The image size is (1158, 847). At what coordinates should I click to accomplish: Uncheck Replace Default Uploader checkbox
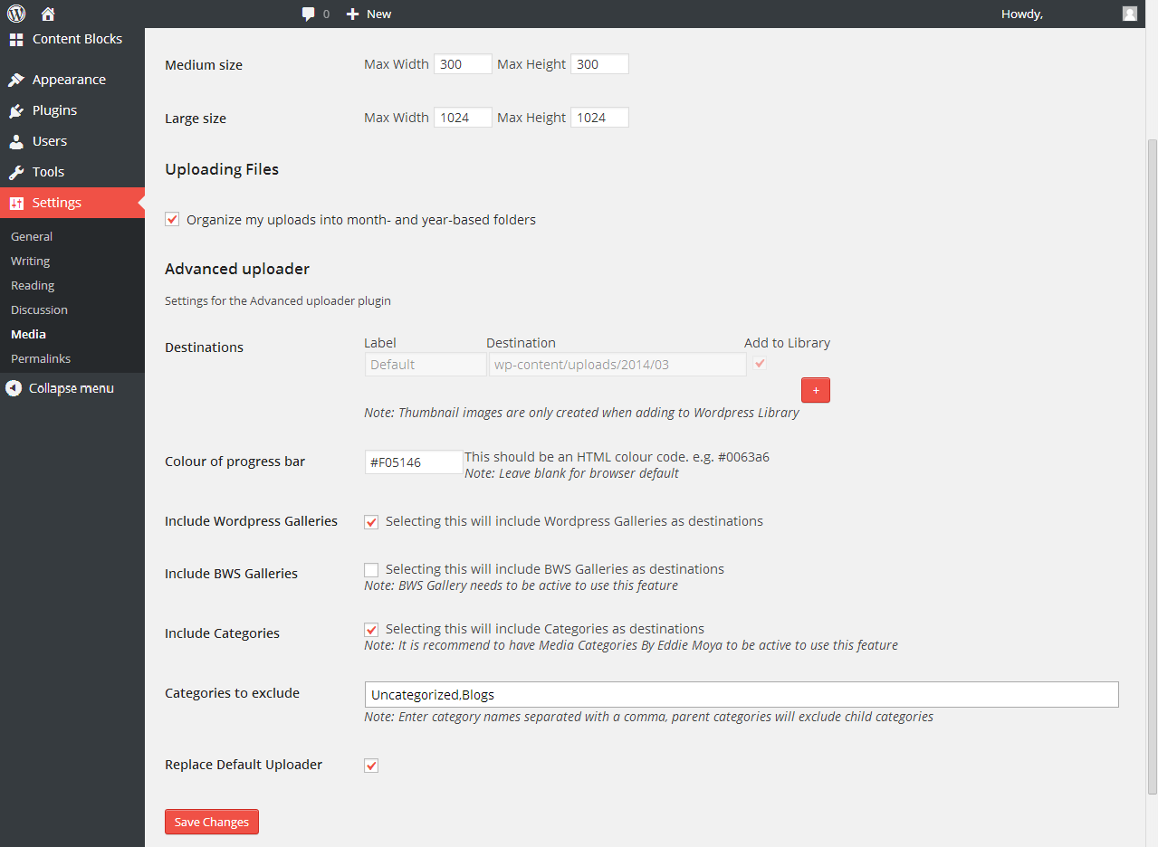(371, 766)
